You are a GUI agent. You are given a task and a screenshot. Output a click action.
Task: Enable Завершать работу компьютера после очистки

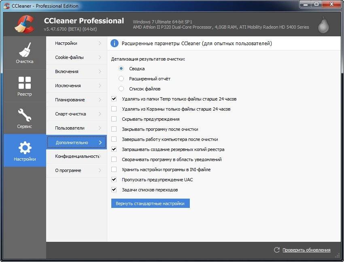(x=114, y=139)
